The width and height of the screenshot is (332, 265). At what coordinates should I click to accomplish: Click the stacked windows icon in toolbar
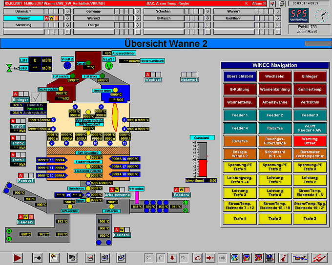(72, 258)
